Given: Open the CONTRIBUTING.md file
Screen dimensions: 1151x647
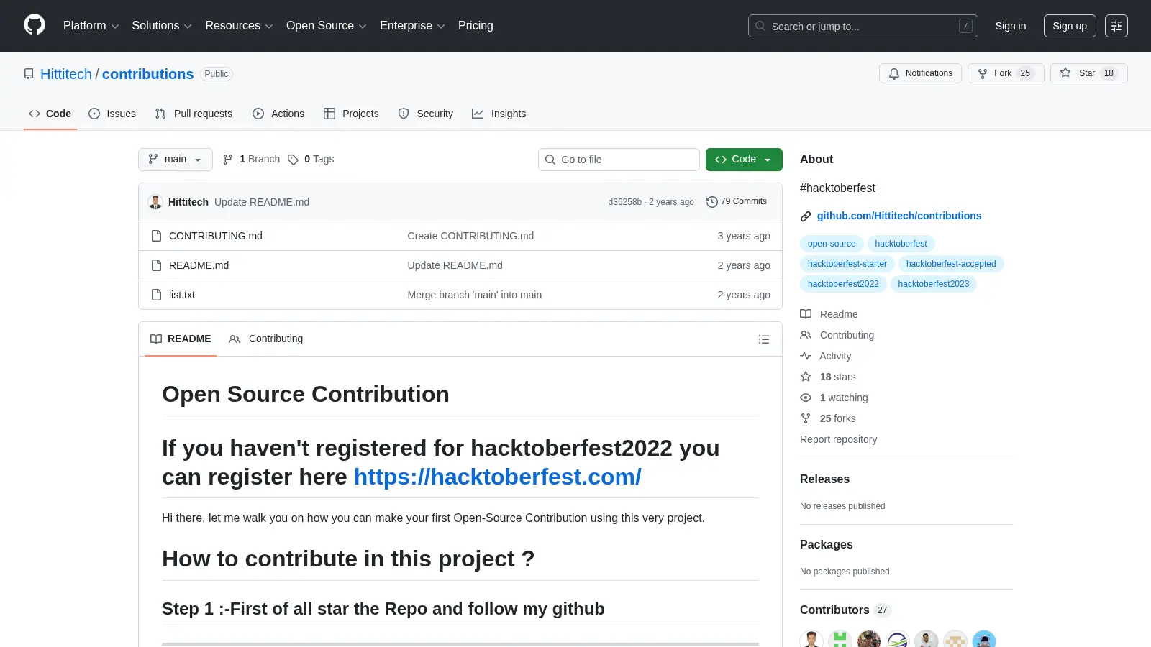Looking at the screenshot, I should pyautogui.click(x=215, y=236).
